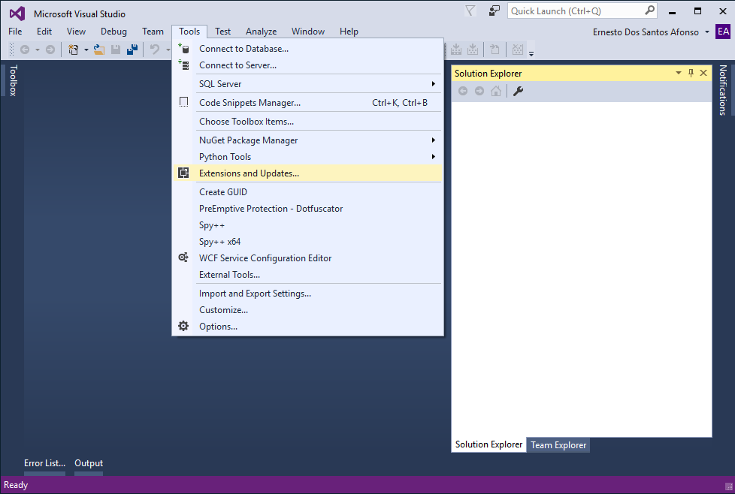Click the Quick Launch magnifier icon
The width and height of the screenshot is (735, 494).
click(x=649, y=11)
